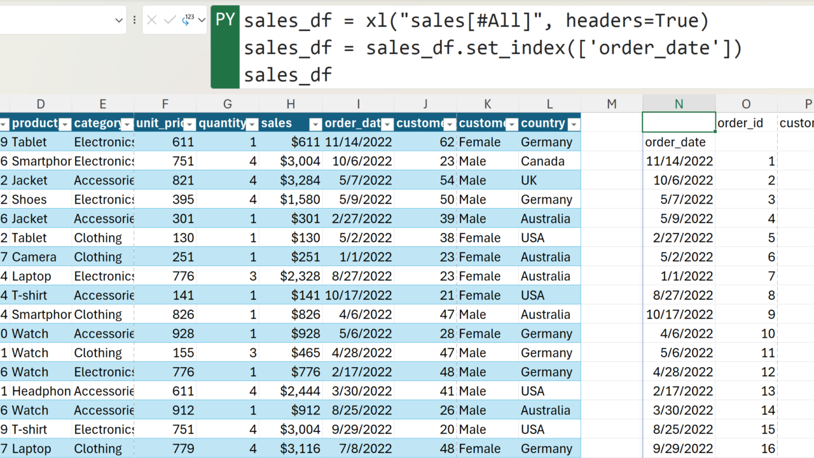Select column H header
Screen dimensions: 814x458
pyautogui.click(x=291, y=104)
